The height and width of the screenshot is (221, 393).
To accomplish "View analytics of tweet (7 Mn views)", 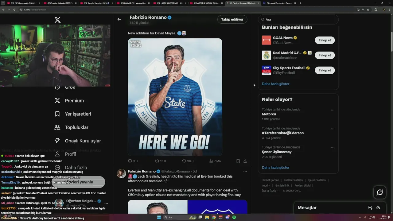I will (x=215, y=161).
